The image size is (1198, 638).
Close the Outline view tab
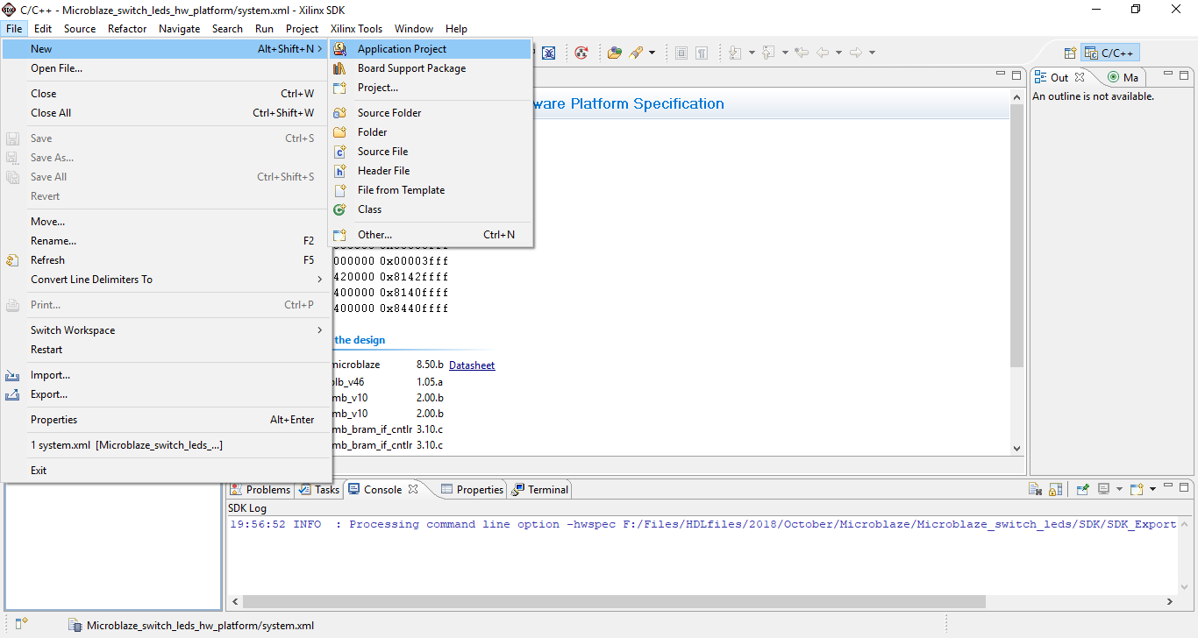[1080, 77]
